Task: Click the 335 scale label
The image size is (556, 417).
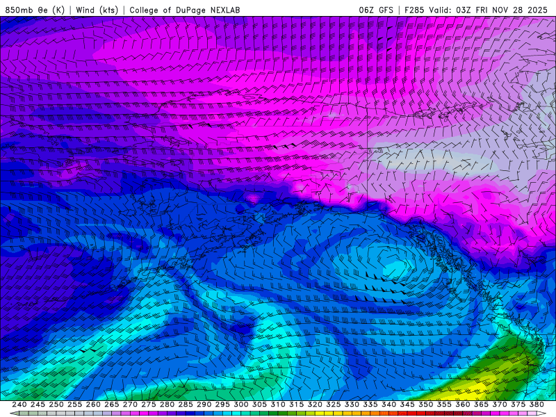Action: click(370, 404)
